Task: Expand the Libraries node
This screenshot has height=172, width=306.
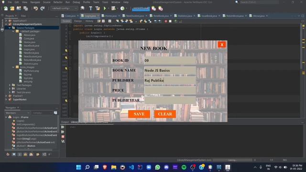Action: point(10,89)
